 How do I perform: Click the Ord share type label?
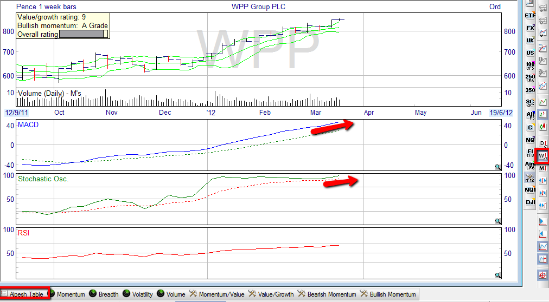(495, 6)
